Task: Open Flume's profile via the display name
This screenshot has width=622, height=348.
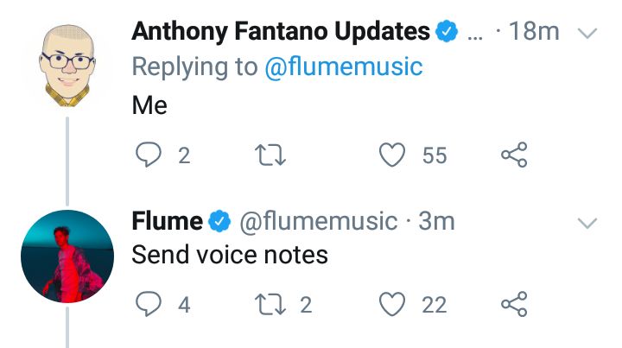Action: [x=168, y=222]
